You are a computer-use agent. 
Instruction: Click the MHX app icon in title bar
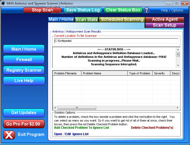(x=3, y=3)
